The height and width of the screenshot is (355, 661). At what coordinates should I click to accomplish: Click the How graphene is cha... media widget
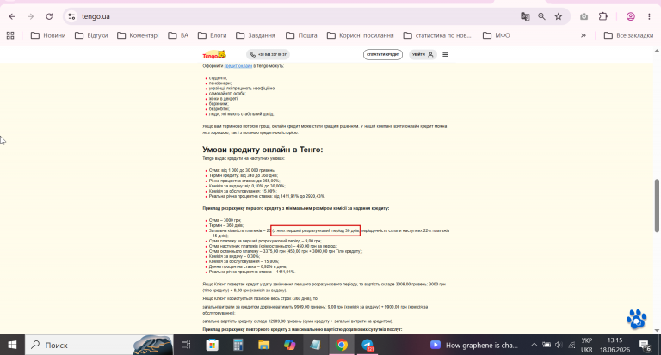[x=474, y=345]
